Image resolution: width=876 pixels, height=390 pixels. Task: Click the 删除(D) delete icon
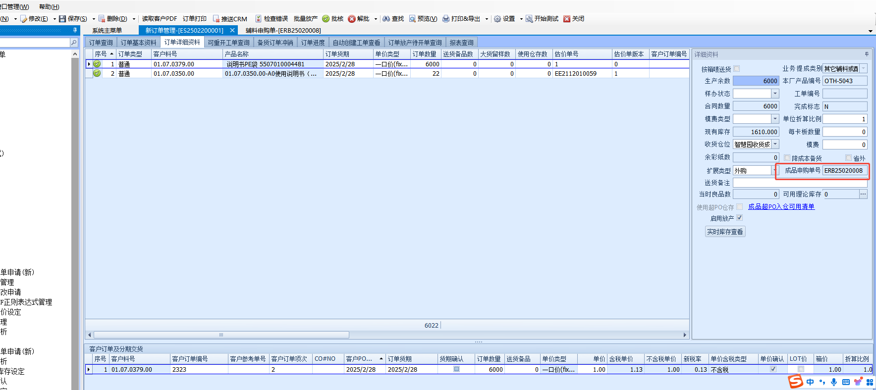click(x=102, y=19)
